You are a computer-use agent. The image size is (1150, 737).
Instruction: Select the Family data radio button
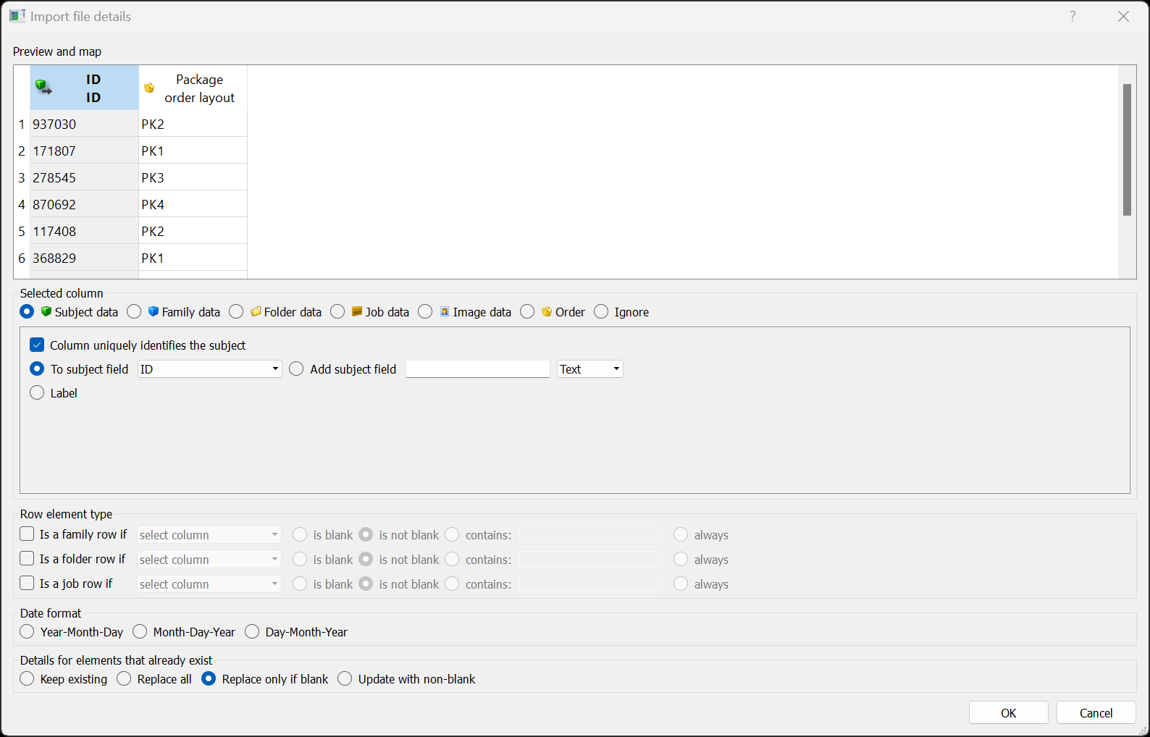point(134,311)
